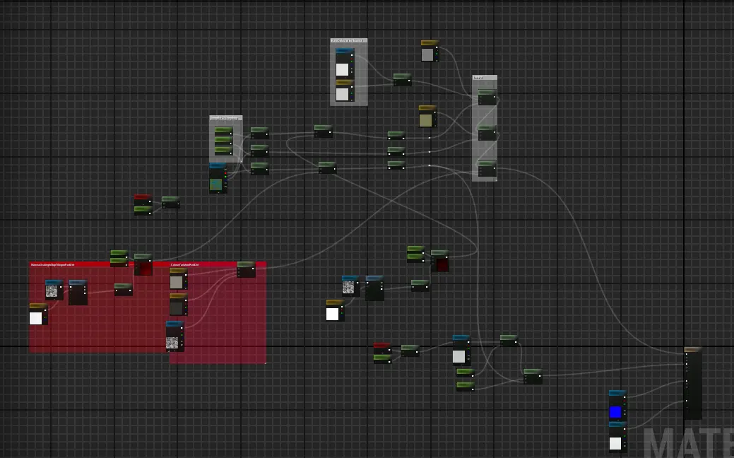Select the yellow-header white node below the center noise texture
734x458 pixels.
click(x=335, y=310)
